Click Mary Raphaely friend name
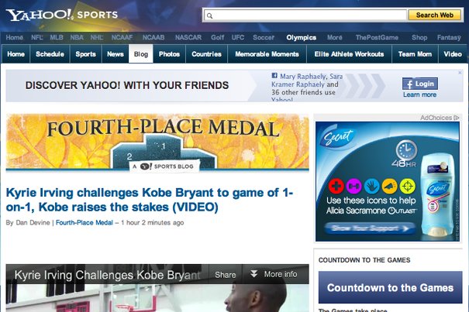The height and width of the screenshot is (312, 469). [302, 77]
